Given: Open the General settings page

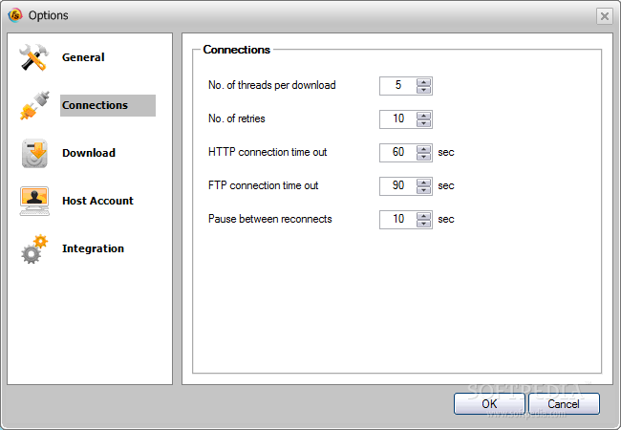Looking at the screenshot, I should point(83,57).
